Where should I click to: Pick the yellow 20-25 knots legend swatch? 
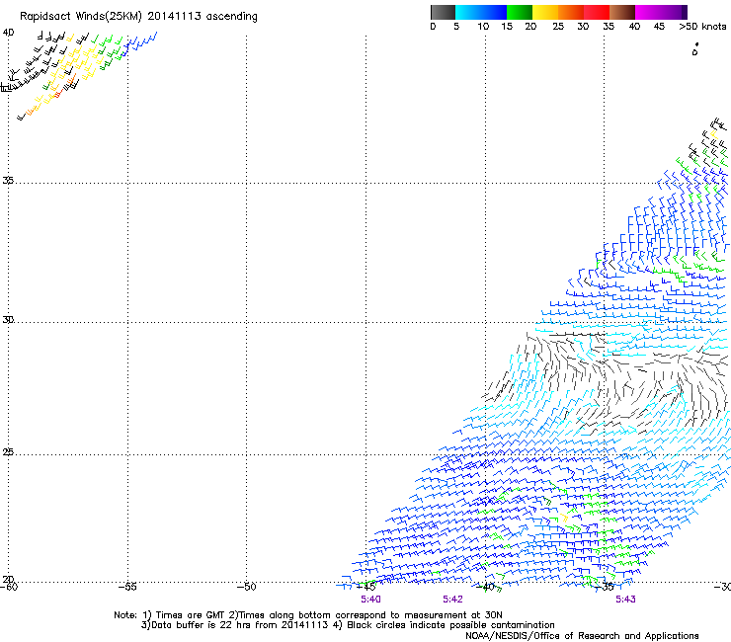[545, 12]
